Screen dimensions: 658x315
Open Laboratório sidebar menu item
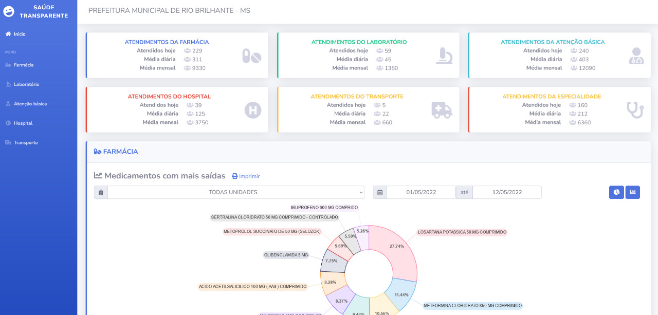point(26,84)
